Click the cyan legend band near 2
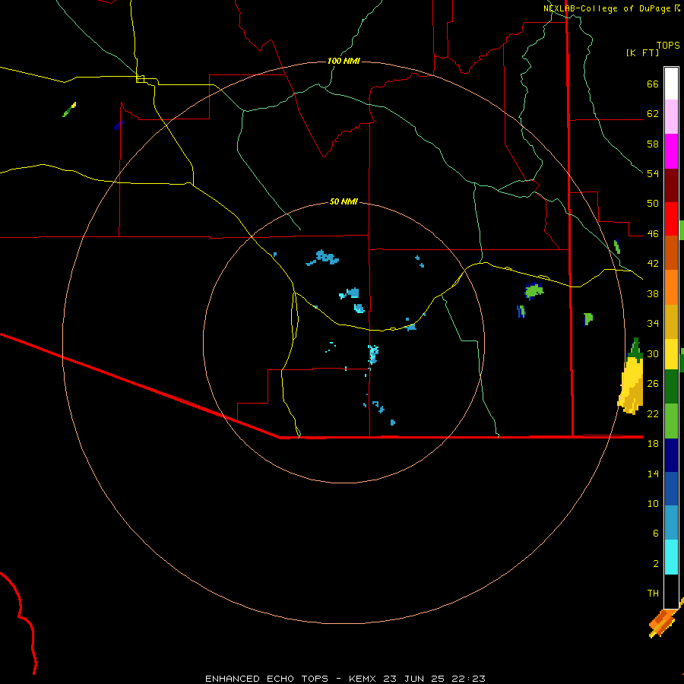The height and width of the screenshot is (684, 684). click(671, 557)
